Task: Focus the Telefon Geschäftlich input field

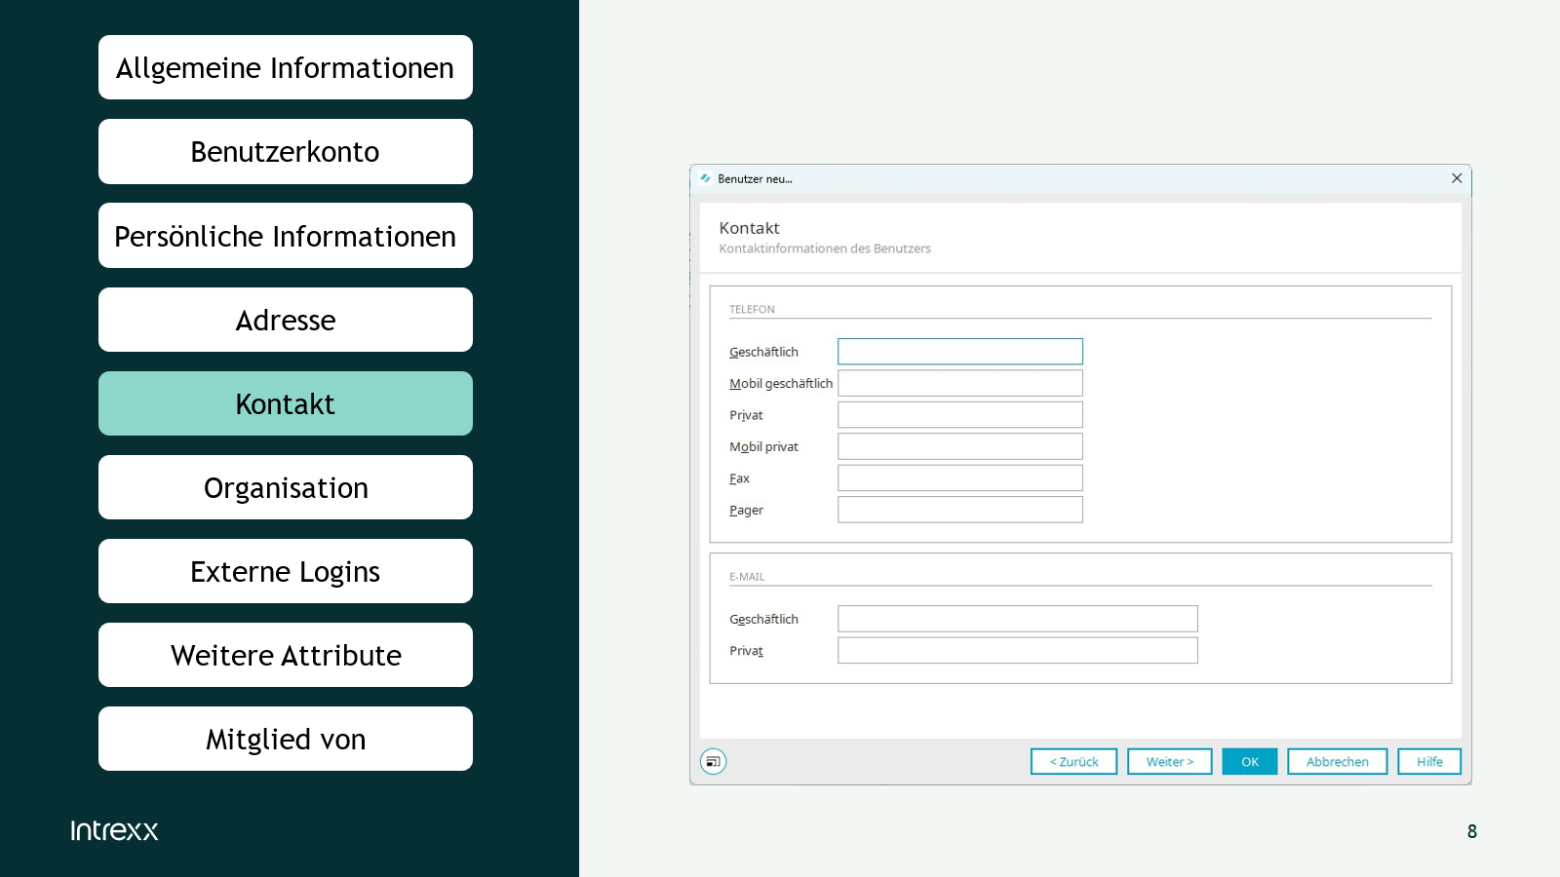Action: [959, 352]
